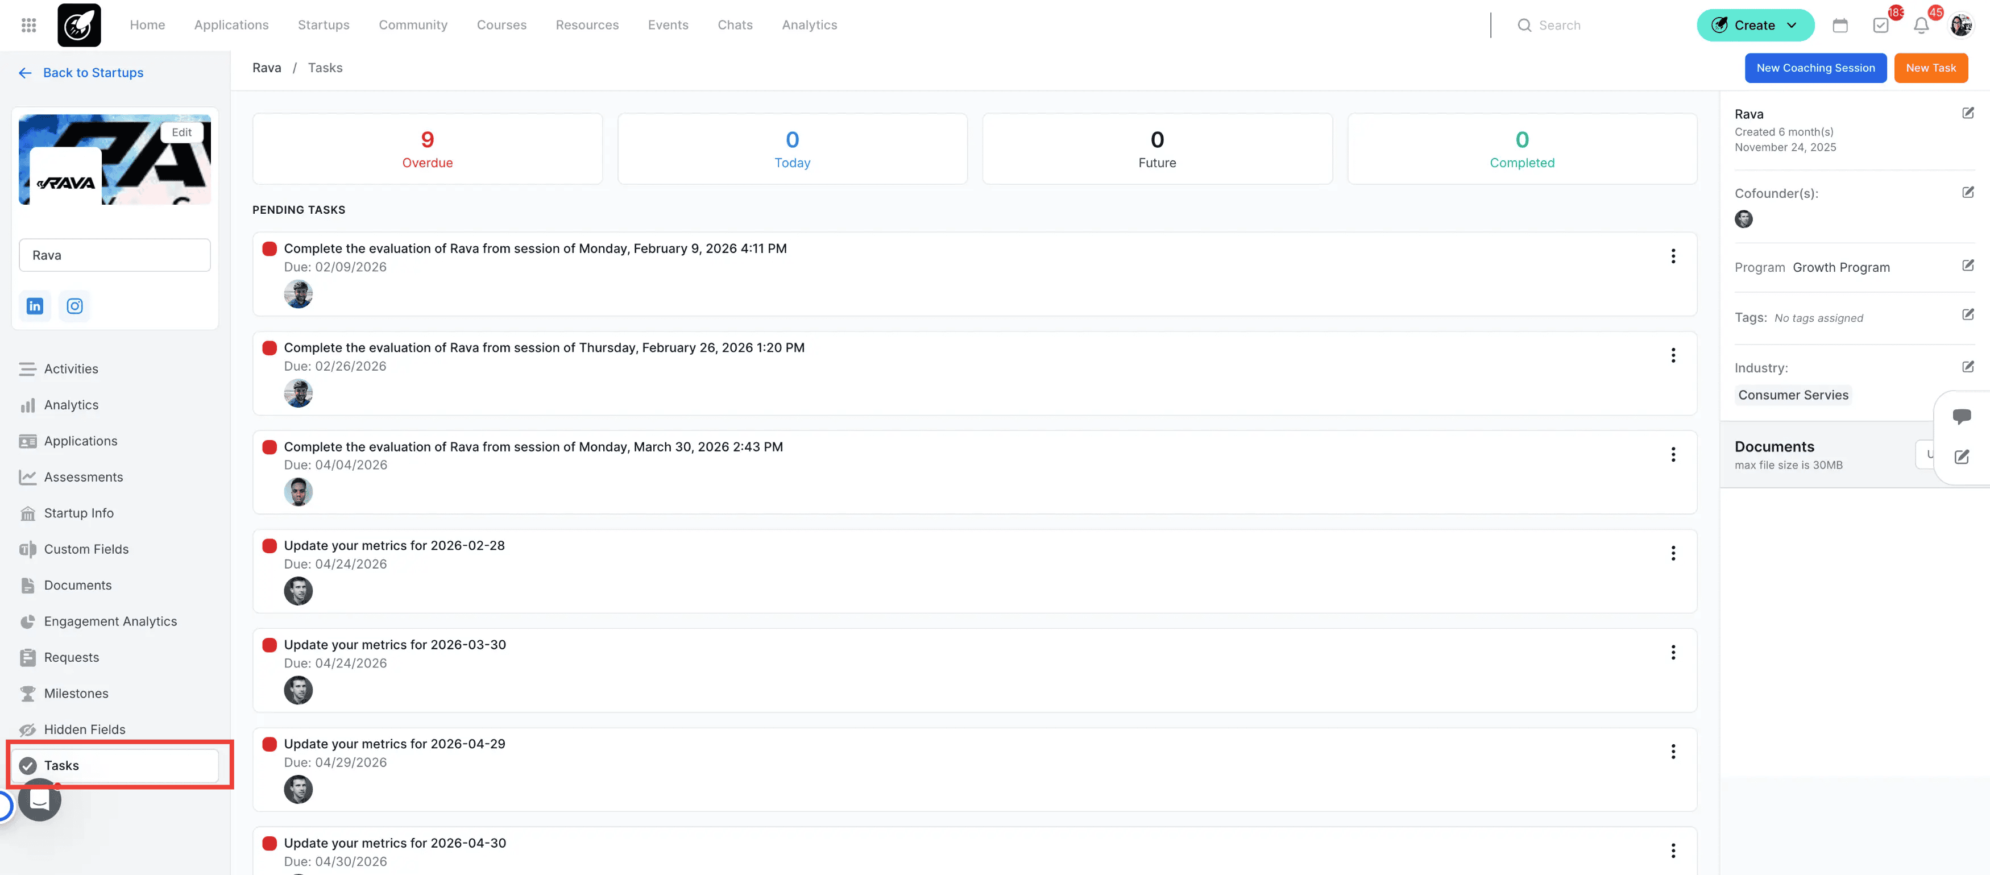The width and height of the screenshot is (1990, 875).
Task: Click Rava in the breadcrumb
Action: click(267, 68)
